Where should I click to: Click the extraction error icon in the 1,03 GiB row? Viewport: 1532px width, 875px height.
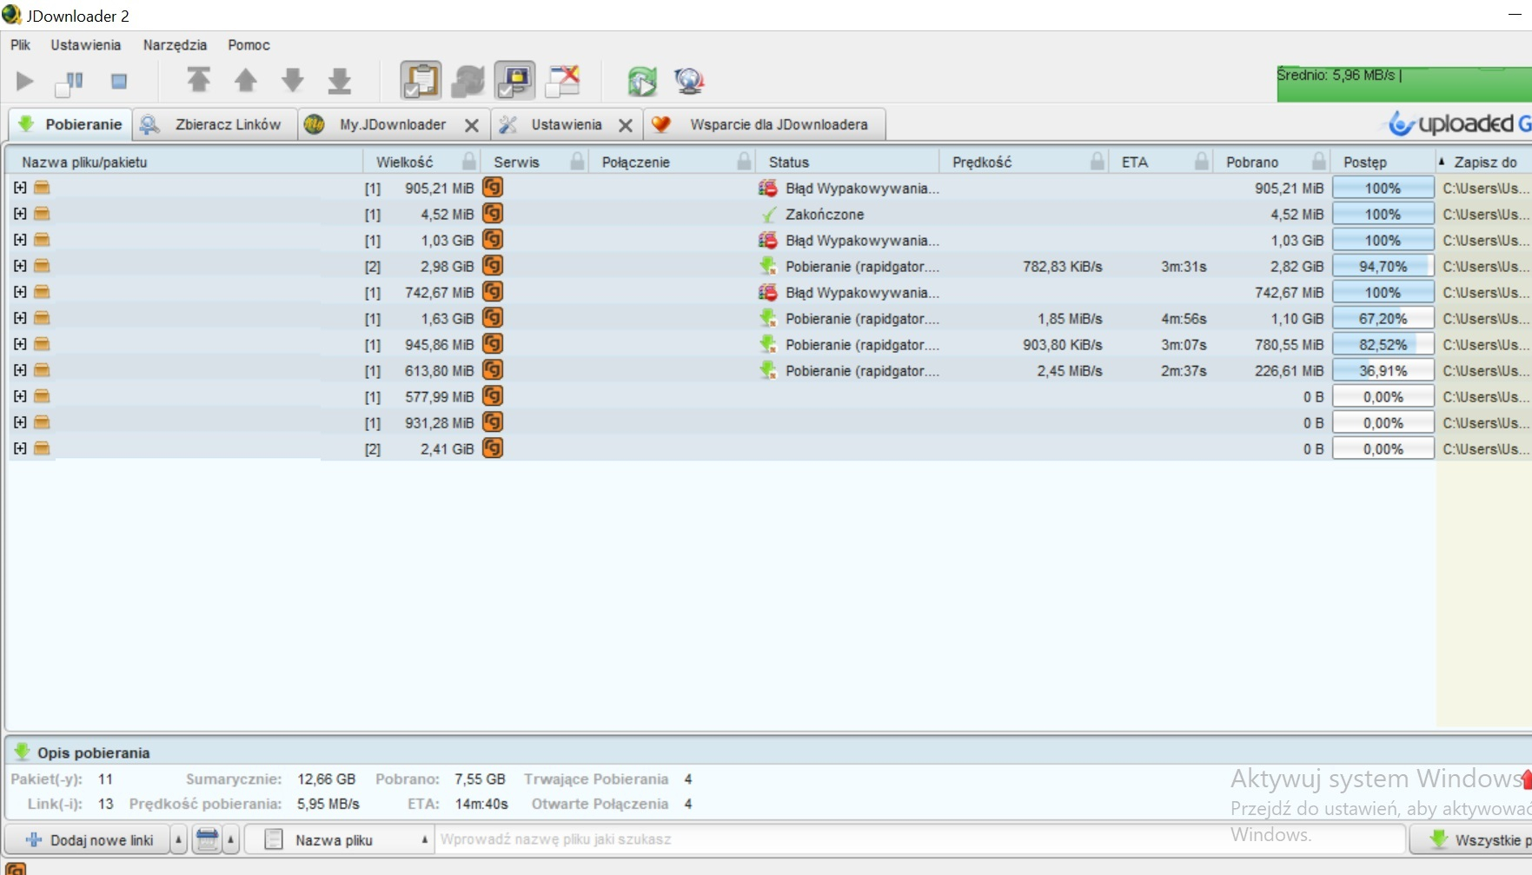pos(768,240)
